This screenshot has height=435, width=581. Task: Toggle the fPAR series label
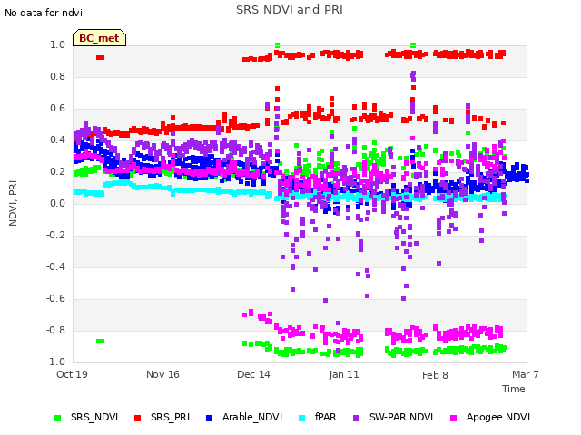pos(325,417)
